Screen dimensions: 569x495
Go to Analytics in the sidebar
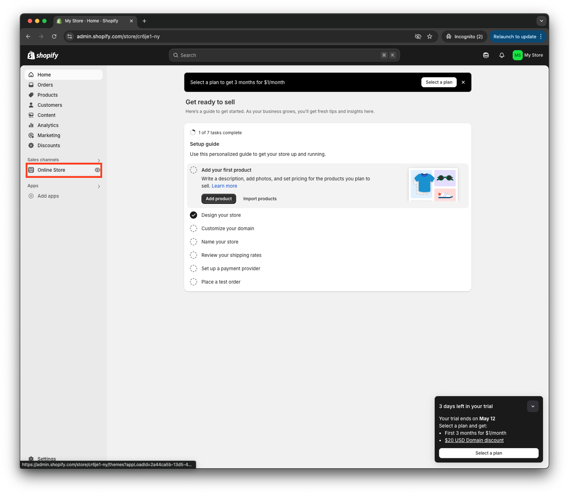[x=48, y=125]
